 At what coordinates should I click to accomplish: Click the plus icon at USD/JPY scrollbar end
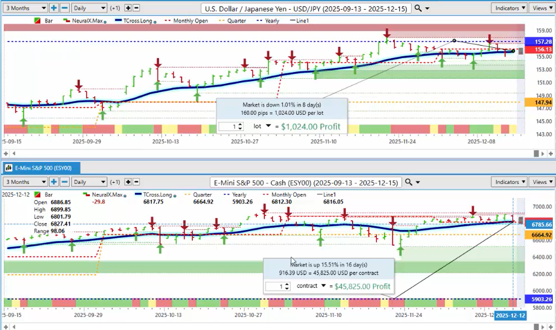(x=549, y=153)
